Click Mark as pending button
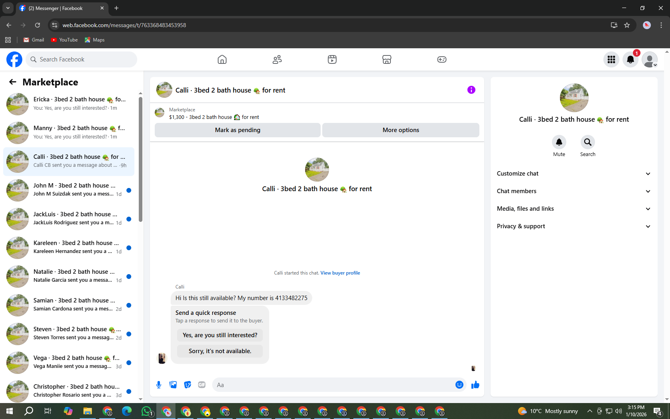Screen dimensions: 670x419 pos(238,130)
